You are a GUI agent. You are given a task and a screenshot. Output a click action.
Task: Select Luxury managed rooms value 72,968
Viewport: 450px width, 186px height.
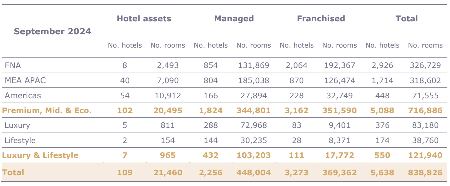point(254,125)
